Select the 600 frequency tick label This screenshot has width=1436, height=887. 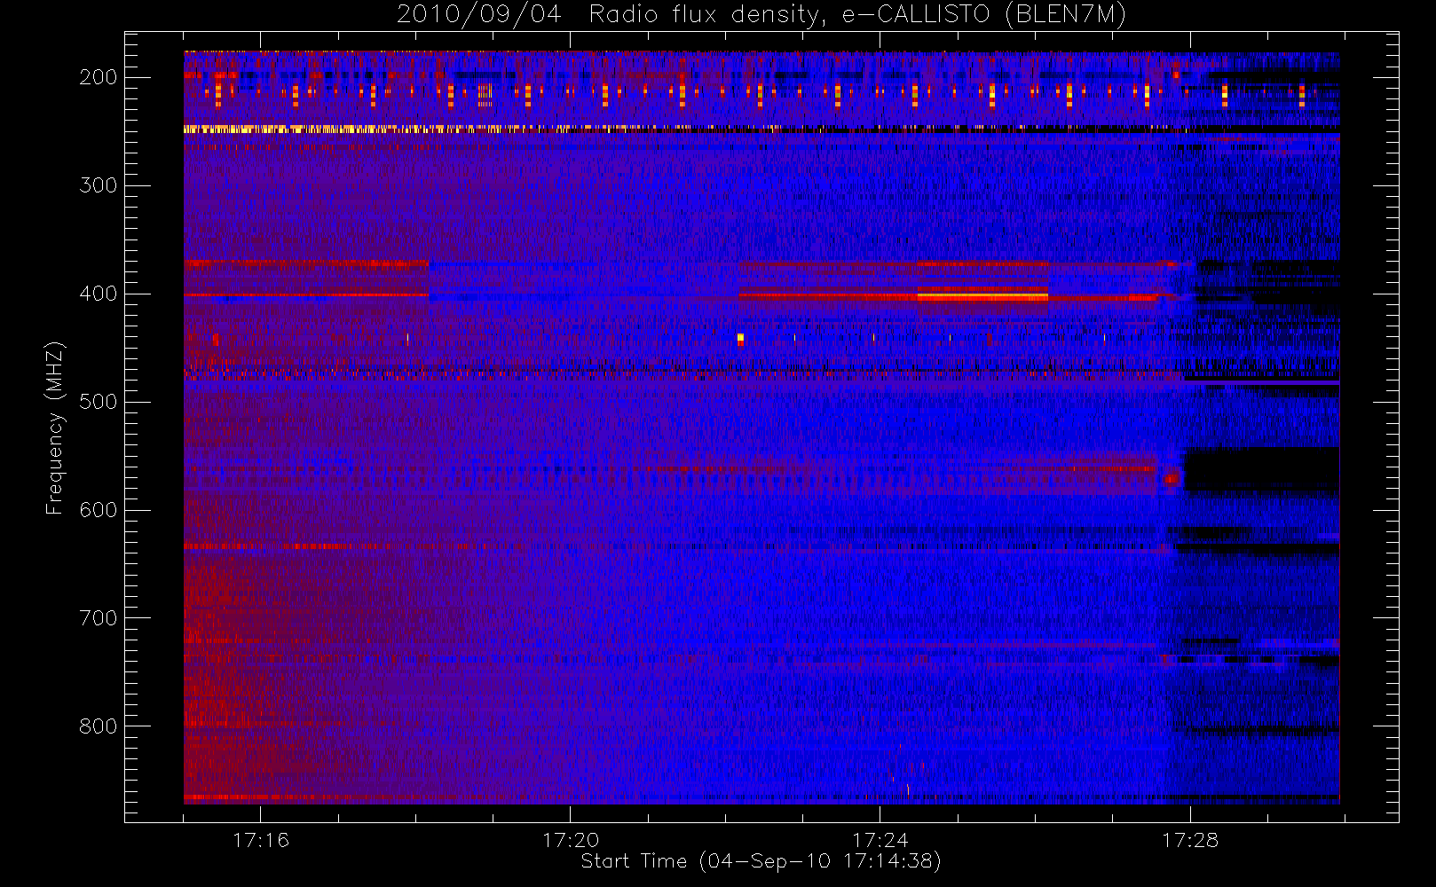pos(98,510)
